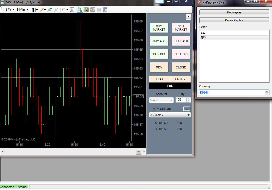This screenshot has width=272, height=190.
Task: Click the 195.68 price axis label
Action: coord(138,21)
